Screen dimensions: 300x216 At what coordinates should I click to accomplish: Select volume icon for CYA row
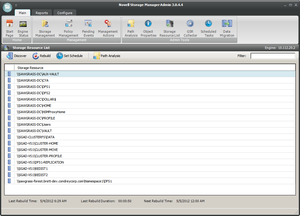[x=9, y=80]
